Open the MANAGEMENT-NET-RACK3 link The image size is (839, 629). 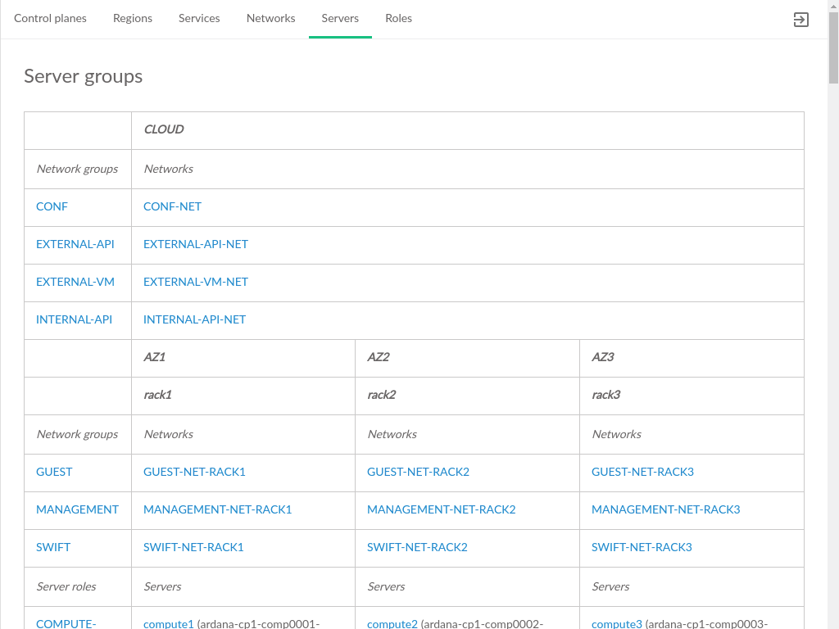665,509
